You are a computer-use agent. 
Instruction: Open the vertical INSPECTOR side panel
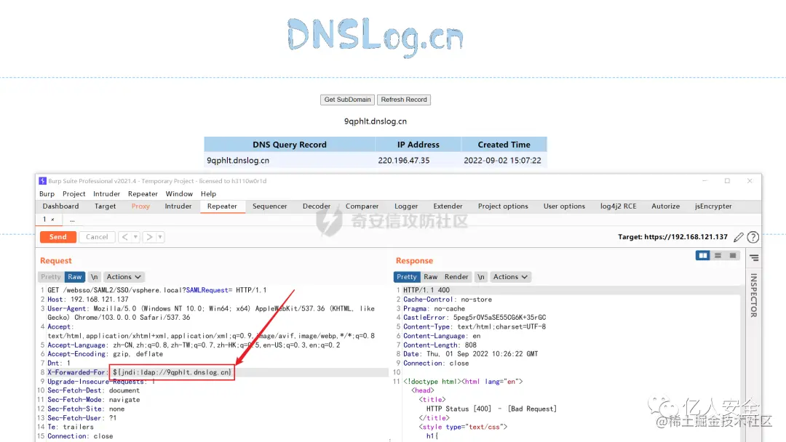753,295
